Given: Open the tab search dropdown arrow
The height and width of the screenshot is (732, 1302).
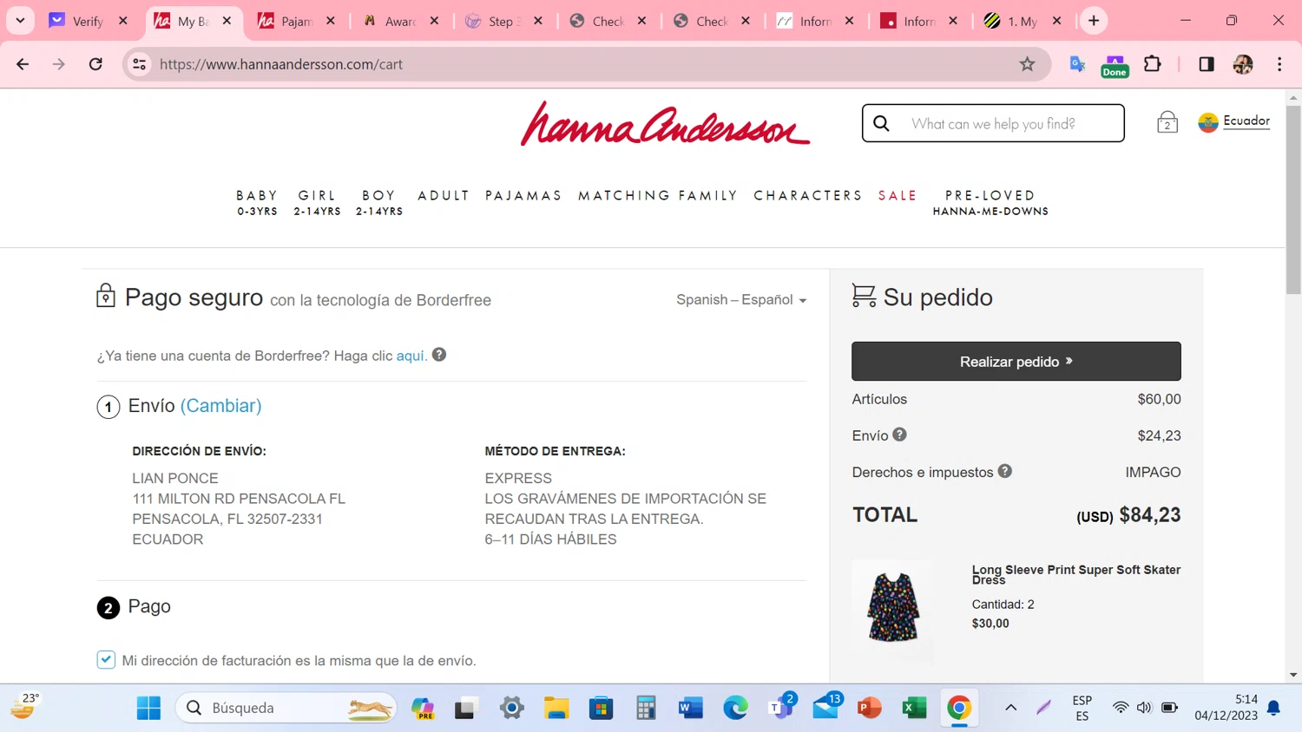Looking at the screenshot, I should coord(20,21).
